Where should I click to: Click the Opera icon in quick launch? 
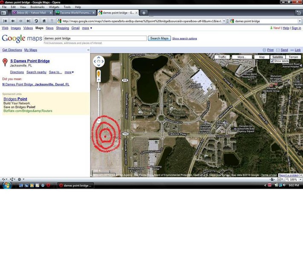click(x=48, y=185)
